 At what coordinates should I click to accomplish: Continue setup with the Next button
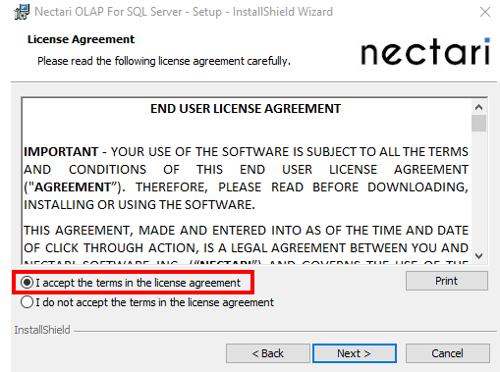tap(355, 353)
